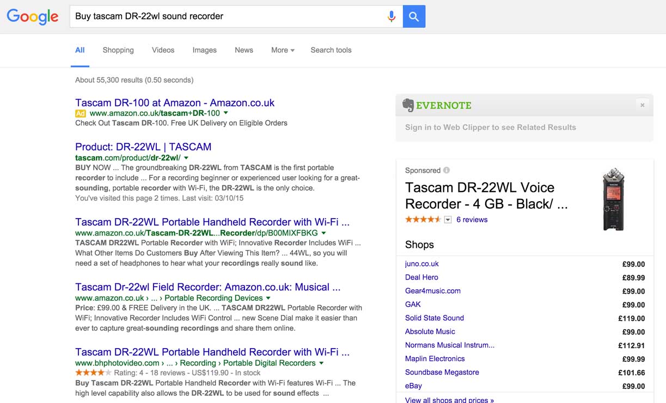
Task: Open eBay shop link
Action: (x=413, y=386)
